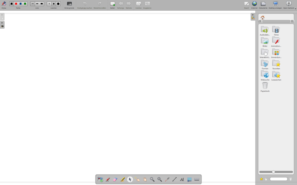297x185 pixels.
Task: Activate the laser pointer tool
Action: coord(167,180)
